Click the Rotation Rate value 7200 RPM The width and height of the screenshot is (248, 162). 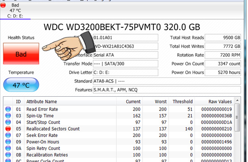click(x=223, y=55)
